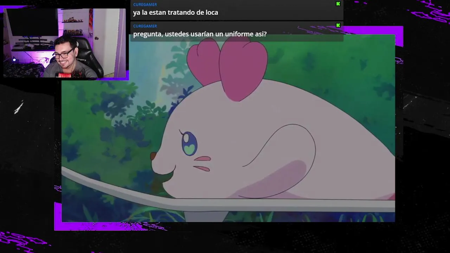450x253 pixels.
Task: Select chat message 'pregunta, ustedes usarían un uniforme asi?'
Action: point(200,34)
